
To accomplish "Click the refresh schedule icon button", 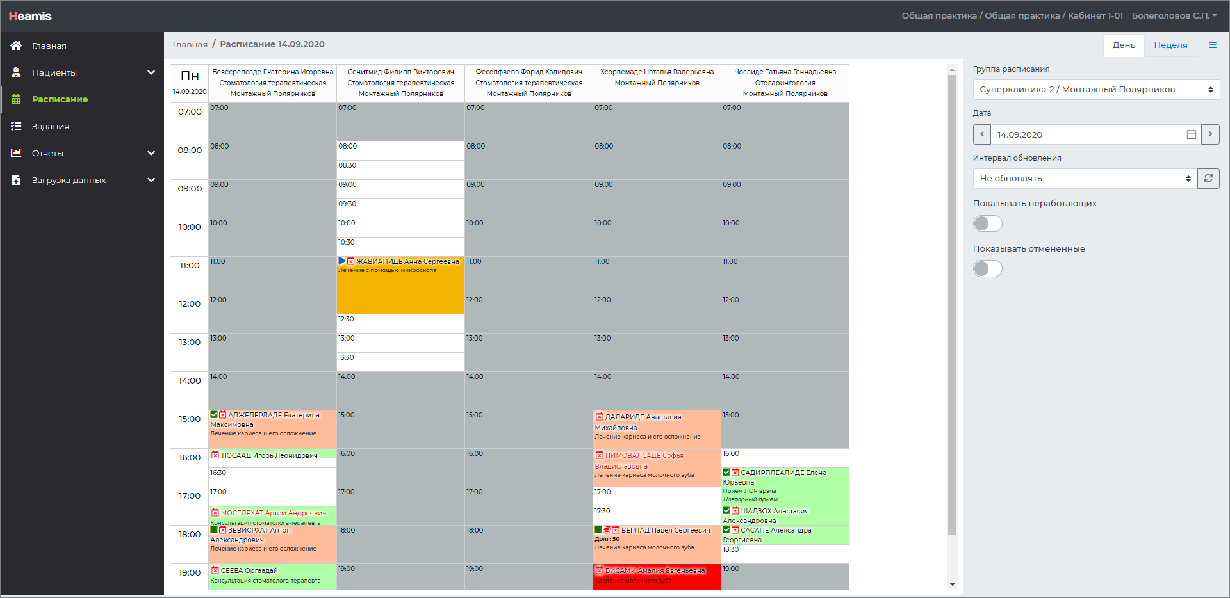I will [x=1208, y=179].
